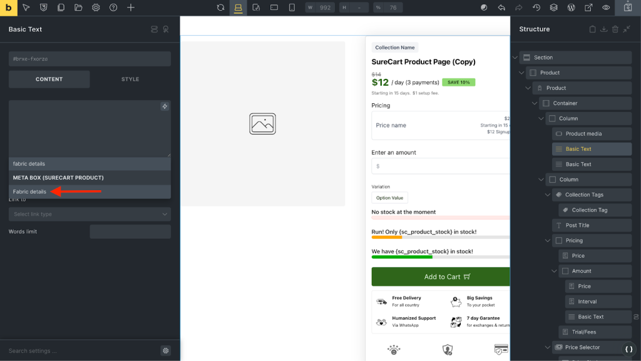Click the dynamic data bolt icon in text area
This screenshot has height=361, width=641.
pyautogui.click(x=165, y=106)
